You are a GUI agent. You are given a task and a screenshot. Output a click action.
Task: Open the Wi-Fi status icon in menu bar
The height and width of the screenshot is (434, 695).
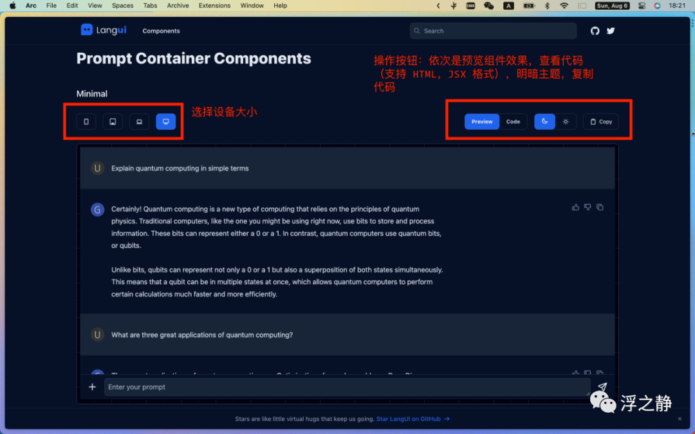pos(564,6)
